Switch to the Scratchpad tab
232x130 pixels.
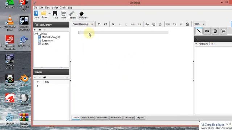[102, 118]
